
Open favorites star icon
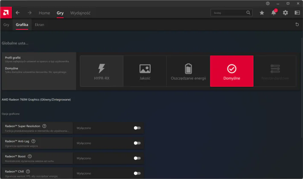coord(262,13)
